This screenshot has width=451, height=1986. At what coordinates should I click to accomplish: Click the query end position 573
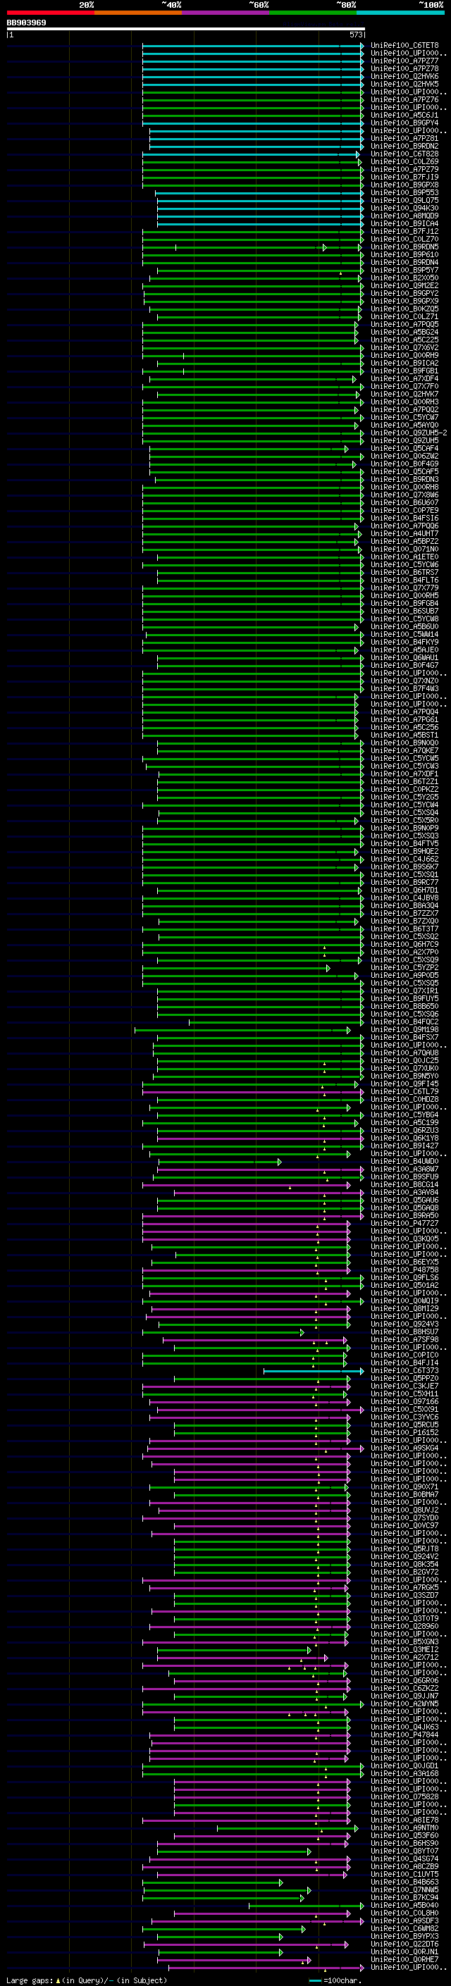click(356, 35)
